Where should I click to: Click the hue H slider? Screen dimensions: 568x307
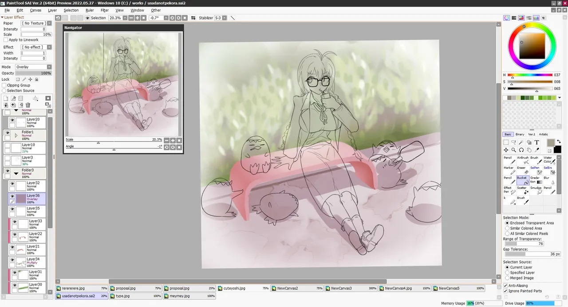tap(530, 75)
